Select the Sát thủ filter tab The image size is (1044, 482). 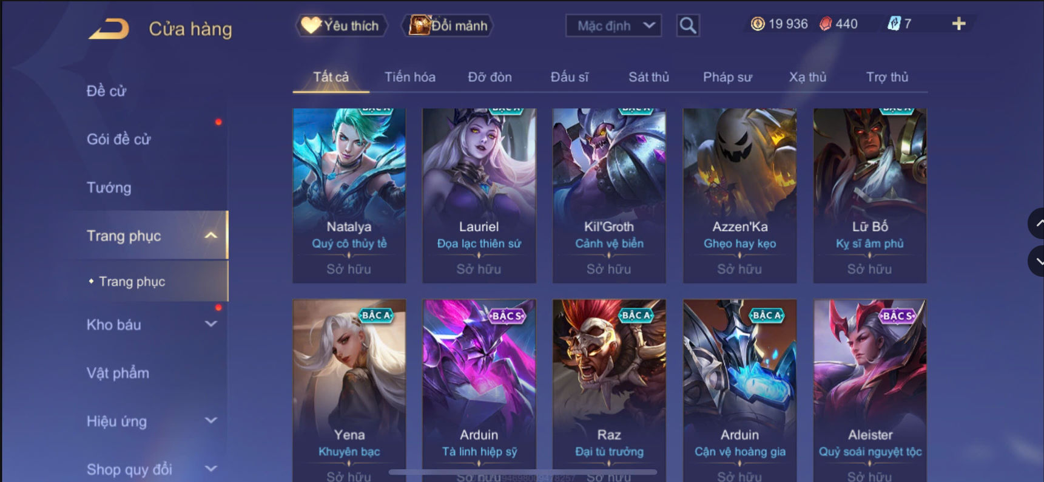coord(648,77)
